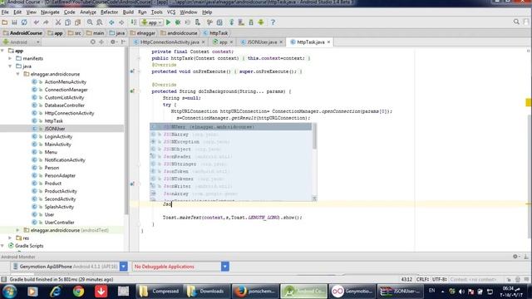Click the Paste toolbar icon

coord(77,22)
